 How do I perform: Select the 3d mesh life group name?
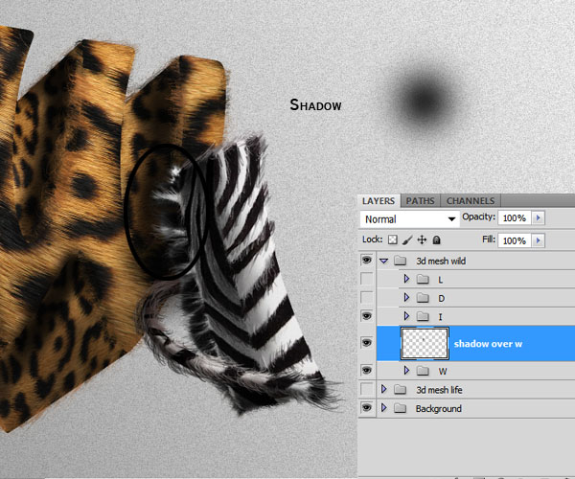(439, 390)
